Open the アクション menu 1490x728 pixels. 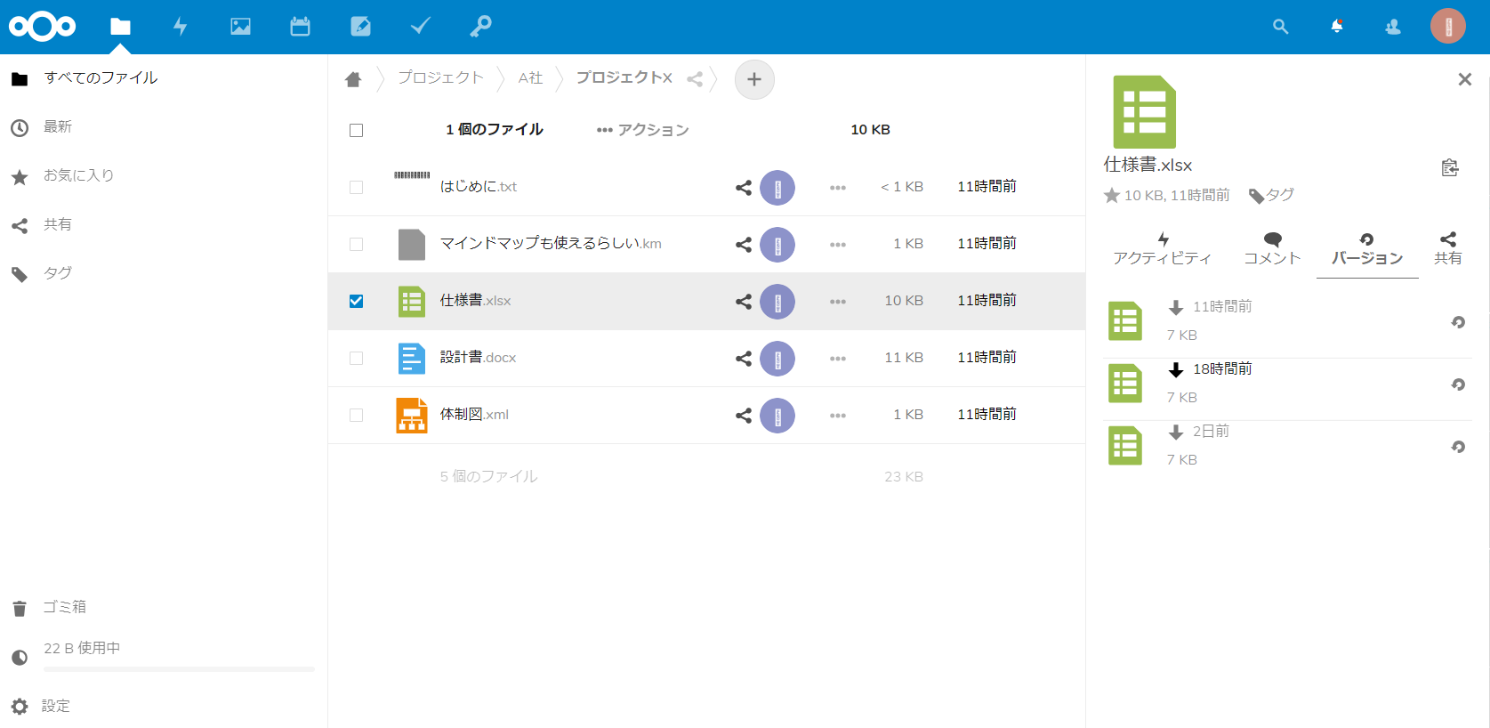(x=642, y=130)
